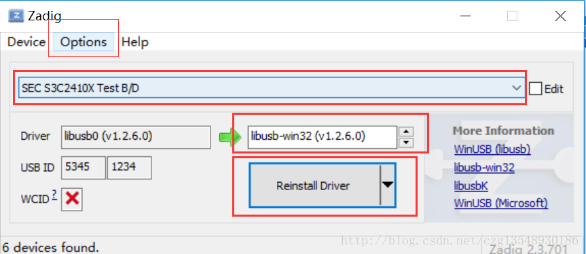Open the Device menu

(26, 42)
